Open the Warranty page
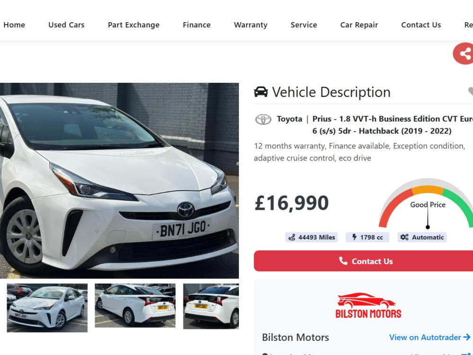Viewport: 473px width, 355px height. (x=251, y=25)
